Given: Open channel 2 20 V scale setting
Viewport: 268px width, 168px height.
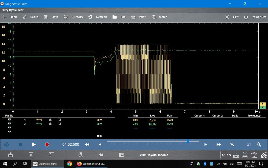Looking at the screenshot, I should point(99,124).
